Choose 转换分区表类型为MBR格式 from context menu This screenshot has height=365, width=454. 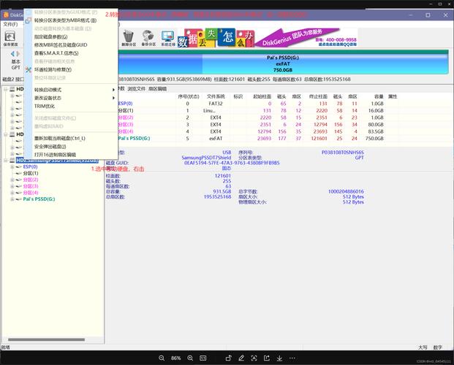pyautogui.click(x=65, y=20)
